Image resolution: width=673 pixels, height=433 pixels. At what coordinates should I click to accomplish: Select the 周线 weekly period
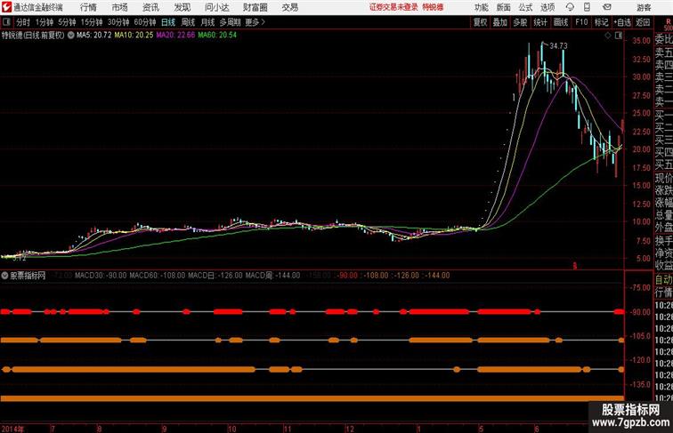click(x=188, y=22)
